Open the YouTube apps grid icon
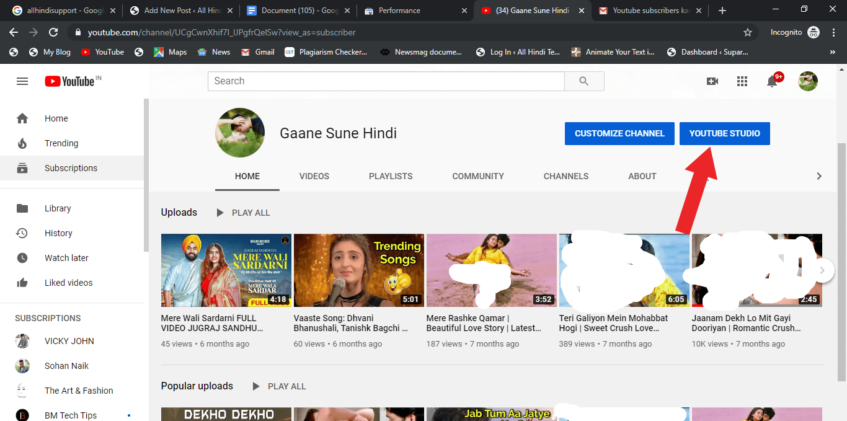Image resolution: width=847 pixels, height=421 pixels. [742, 81]
